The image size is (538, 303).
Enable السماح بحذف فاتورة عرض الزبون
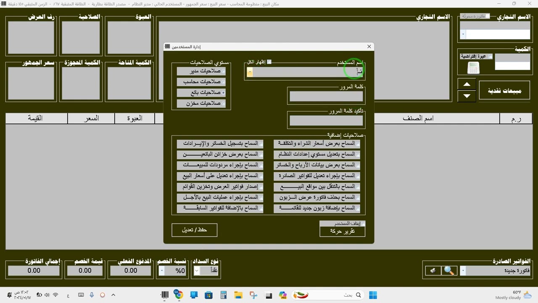(317, 197)
